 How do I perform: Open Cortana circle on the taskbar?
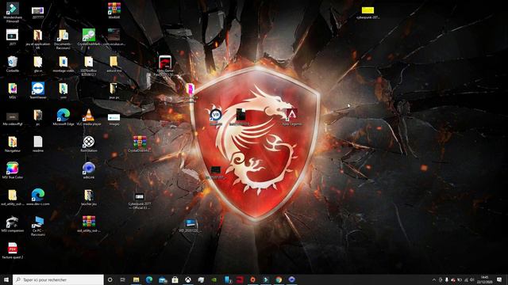pyautogui.click(x=110, y=279)
